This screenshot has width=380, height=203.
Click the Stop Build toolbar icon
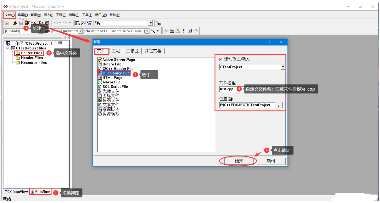(x=178, y=31)
